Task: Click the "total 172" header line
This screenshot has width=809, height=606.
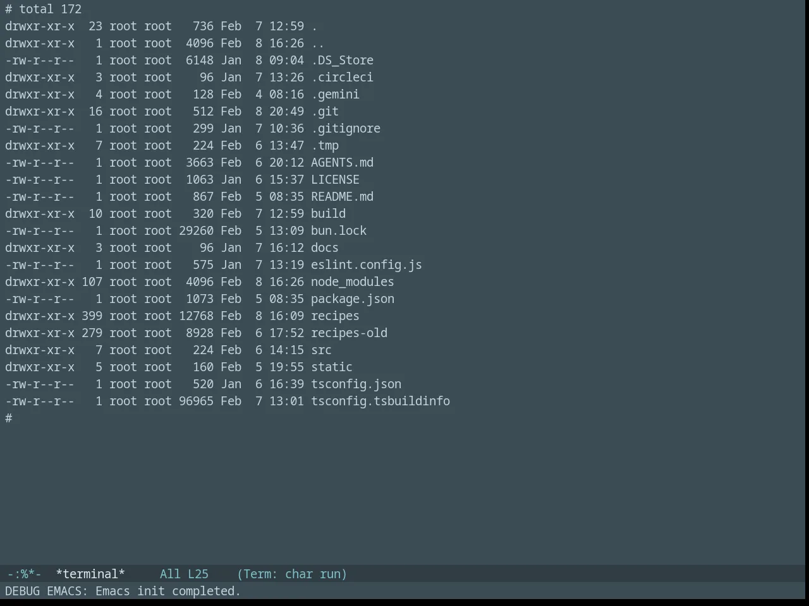Action: point(50,9)
